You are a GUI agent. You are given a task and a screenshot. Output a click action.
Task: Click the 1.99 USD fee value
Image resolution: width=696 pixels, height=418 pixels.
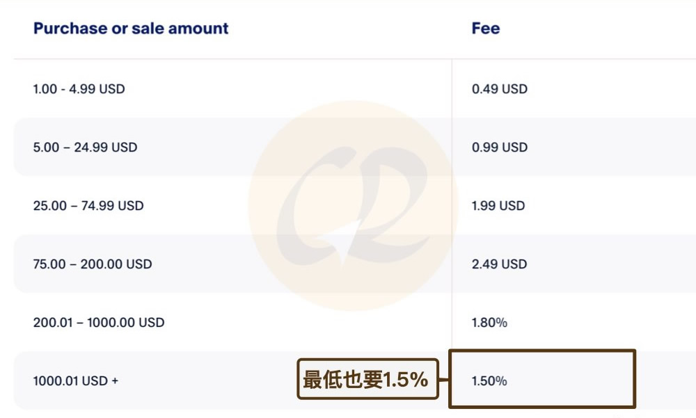498,206
